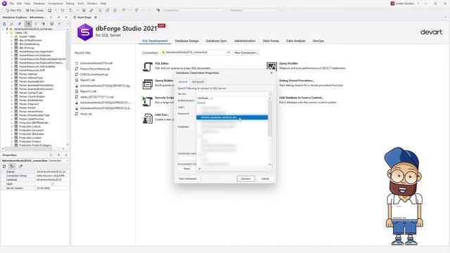The image size is (450, 253).
Task: Expand the HumanResources.Department table node
Action: tap(12, 51)
